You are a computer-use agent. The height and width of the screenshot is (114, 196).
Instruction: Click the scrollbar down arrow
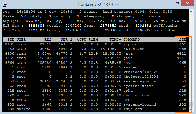click(x=191, y=109)
